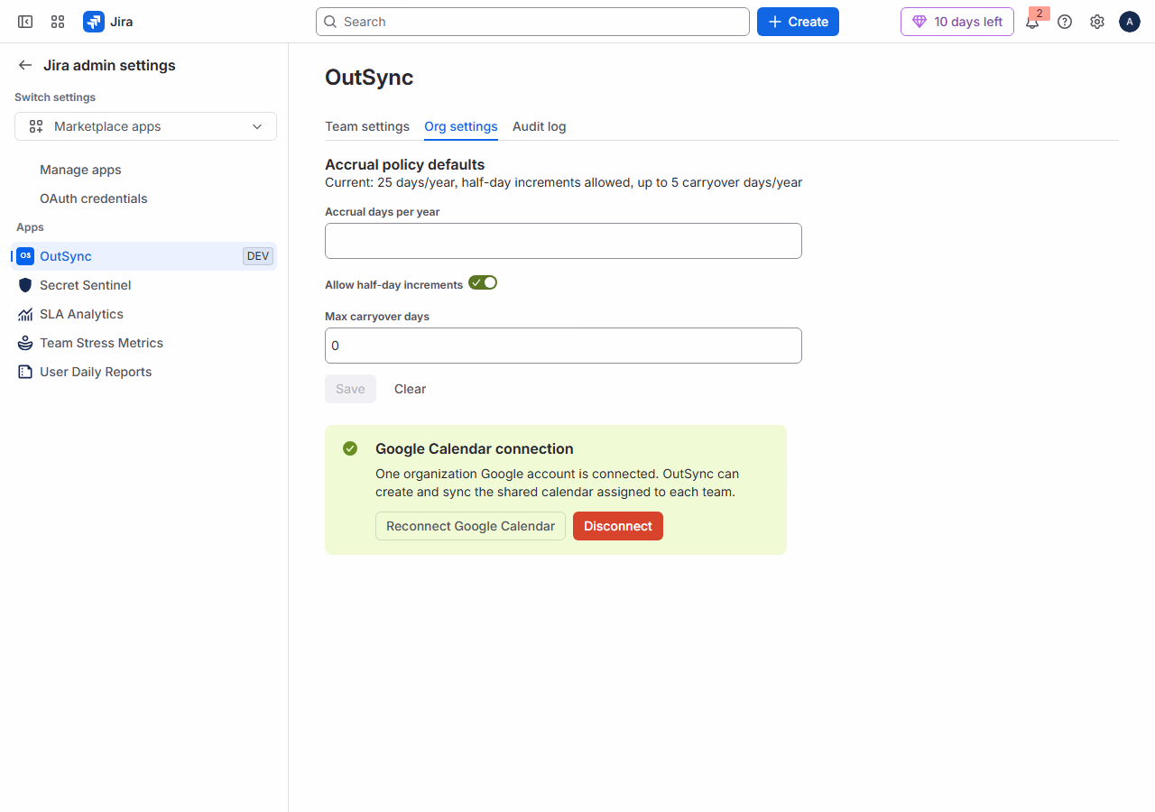Click the Google Calendar connection heading
Viewport: 1155px width, 812px height.
(475, 448)
